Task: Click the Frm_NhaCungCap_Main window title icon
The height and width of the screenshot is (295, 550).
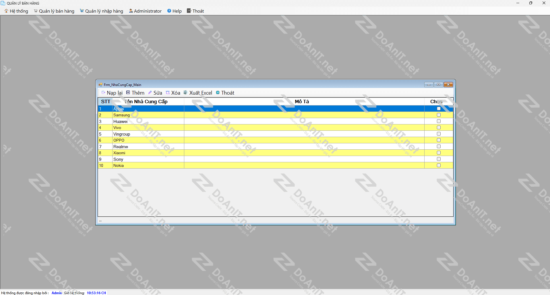Action: click(100, 85)
